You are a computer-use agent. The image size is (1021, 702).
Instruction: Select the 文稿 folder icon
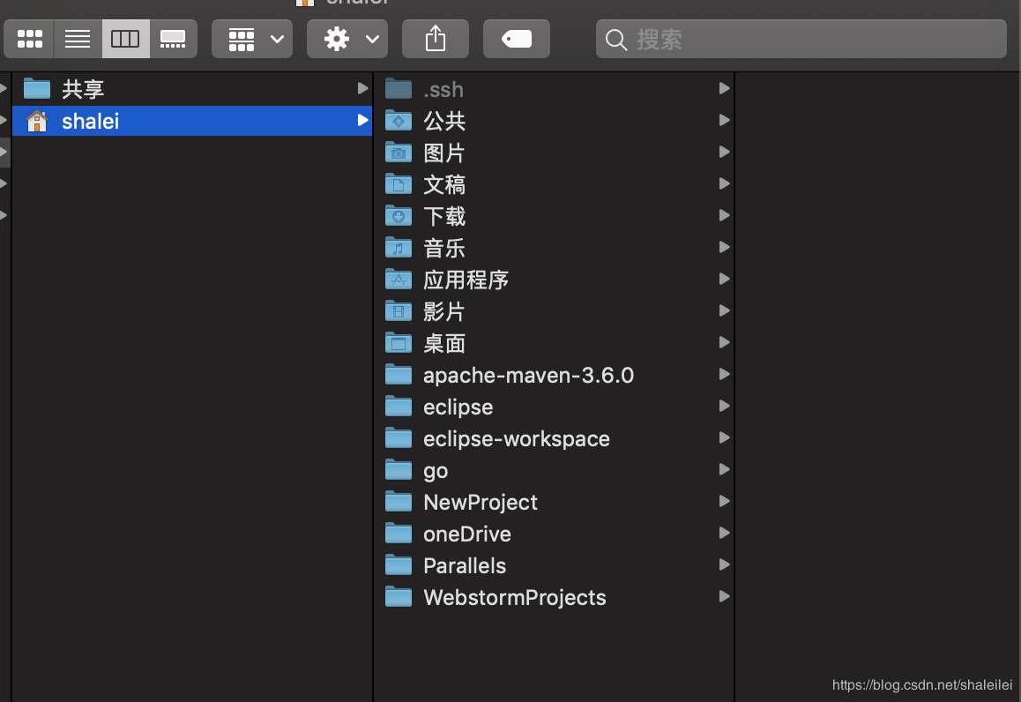pyautogui.click(x=399, y=184)
